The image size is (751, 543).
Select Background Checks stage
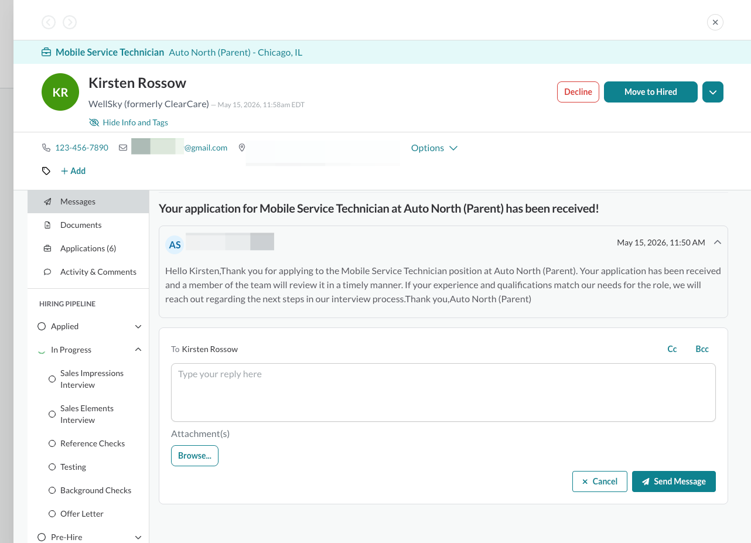[x=95, y=490]
